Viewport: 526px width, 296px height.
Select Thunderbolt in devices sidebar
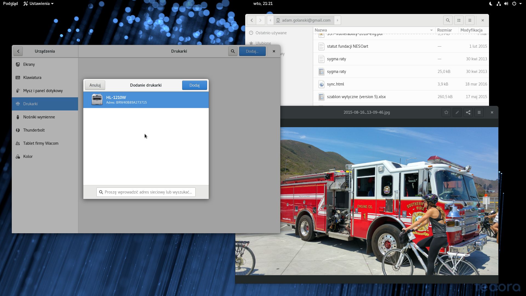[x=34, y=130]
